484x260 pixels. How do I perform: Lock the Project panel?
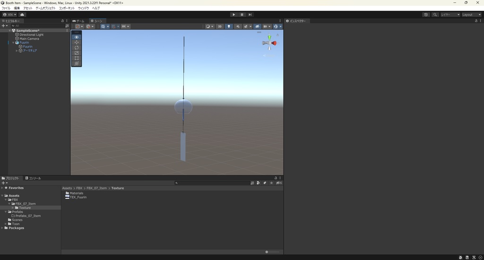pos(276,178)
